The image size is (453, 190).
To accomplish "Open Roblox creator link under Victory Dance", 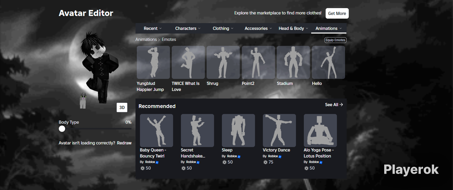I will 273,156.
